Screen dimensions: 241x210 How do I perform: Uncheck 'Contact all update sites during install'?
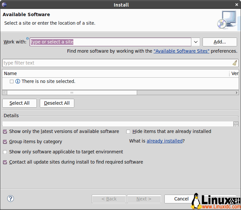coord(5,162)
